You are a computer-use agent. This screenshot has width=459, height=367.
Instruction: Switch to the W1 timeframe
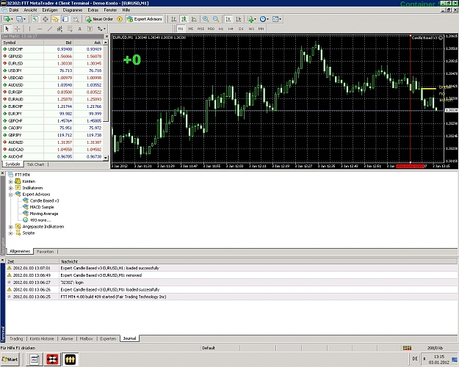coord(251,29)
